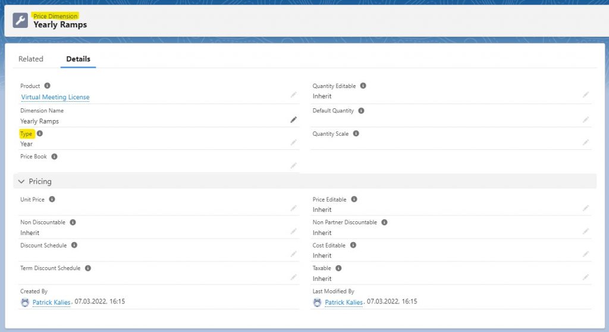The height and width of the screenshot is (332, 609).
Task: Click the edit pencil next to Product field
Action: point(293,95)
